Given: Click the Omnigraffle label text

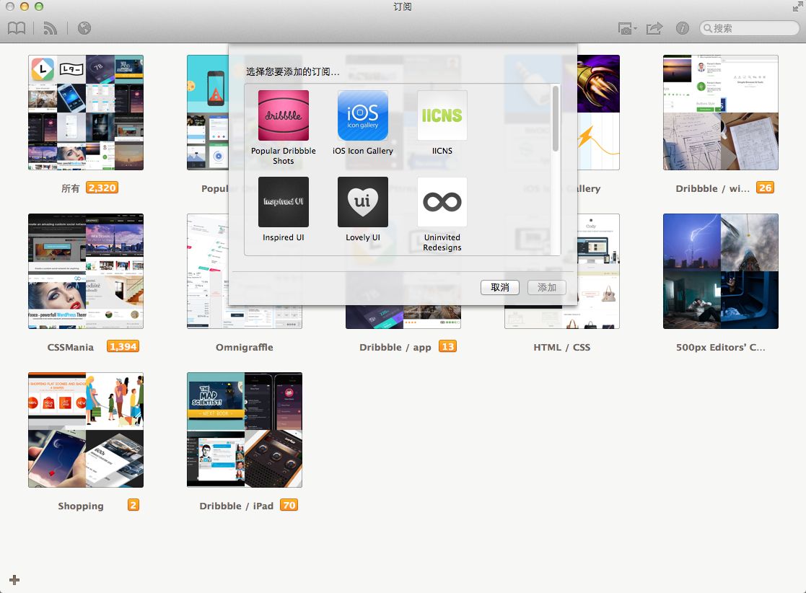Looking at the screenshot, I should pos(244,348).
